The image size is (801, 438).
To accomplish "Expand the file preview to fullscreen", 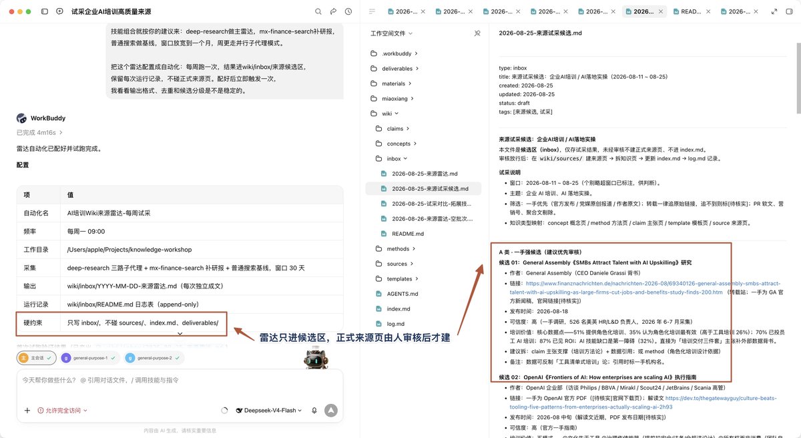I will [774, 11].
